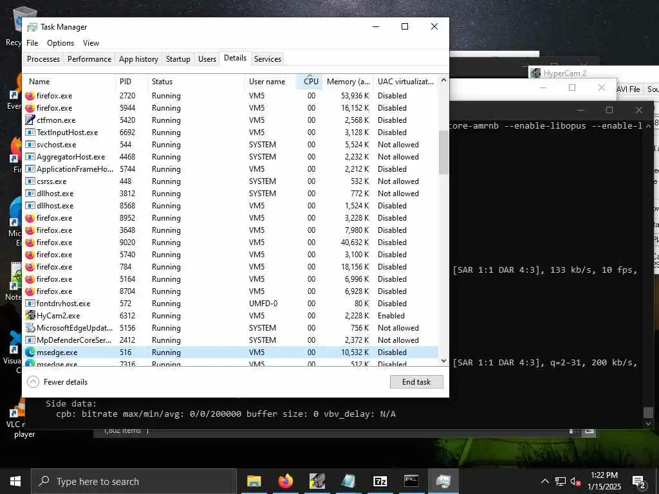Screen dimensions: 659x494
Task: Collapse Task Manager with Fewer details
Action: 57,382
